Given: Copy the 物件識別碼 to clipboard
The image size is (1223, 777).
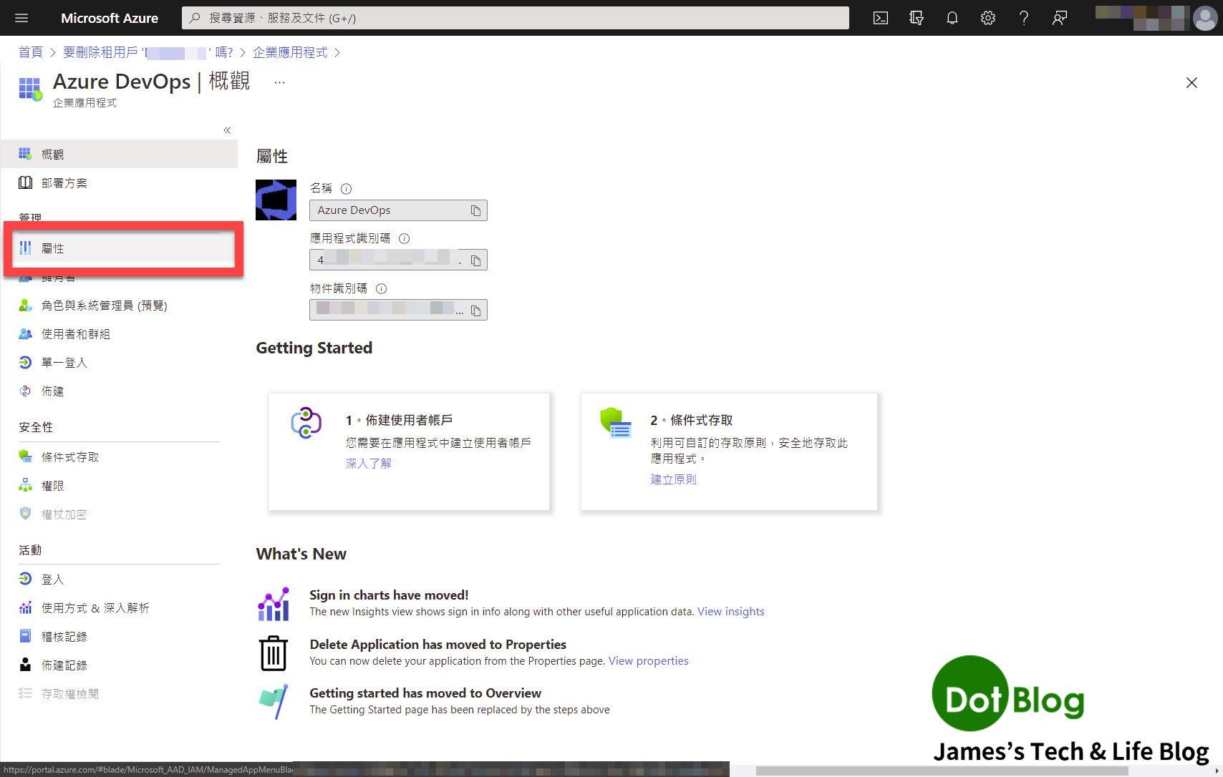Looking at the screenshot, I should click(475, 311).
